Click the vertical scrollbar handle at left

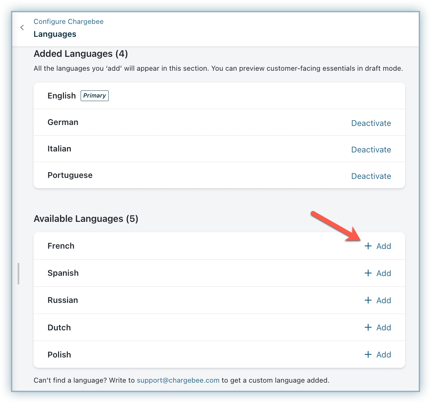pos(19,274)
